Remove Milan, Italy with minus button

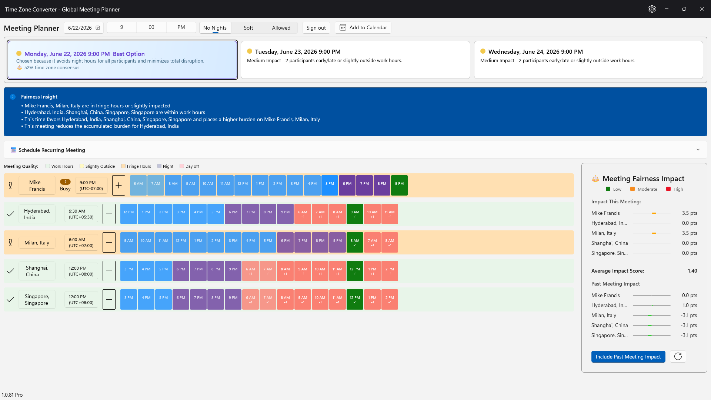pos(109,242)
